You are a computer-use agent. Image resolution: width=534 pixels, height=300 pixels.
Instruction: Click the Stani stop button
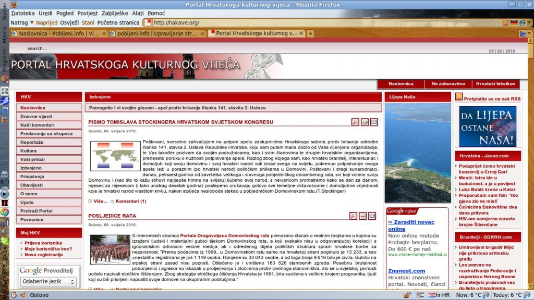click(x=88, y=22)
